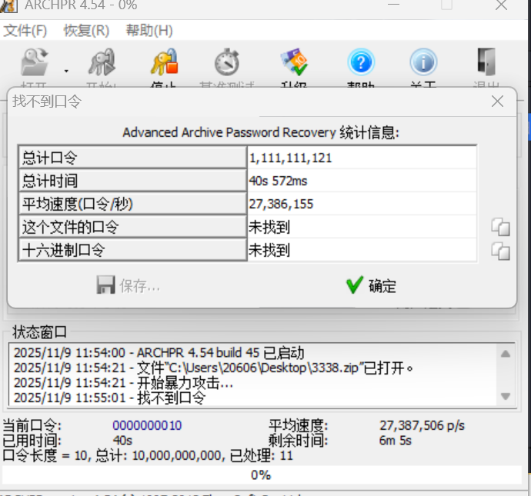Click the 总计时间 row label
Screen dimensions: 531x496
click(x=132, y=181)
